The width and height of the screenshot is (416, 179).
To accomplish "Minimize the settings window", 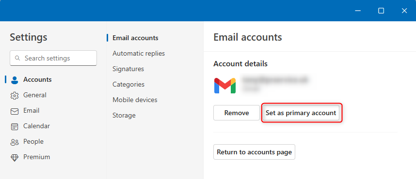I will [358, 11].
